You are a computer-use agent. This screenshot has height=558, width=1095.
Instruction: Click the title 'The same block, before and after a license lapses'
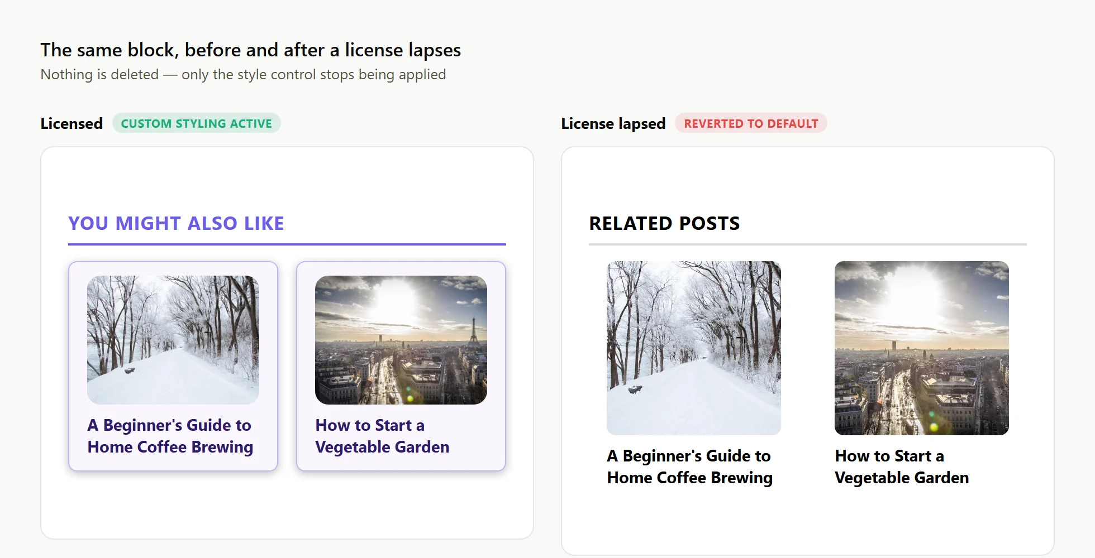point(251,50)
